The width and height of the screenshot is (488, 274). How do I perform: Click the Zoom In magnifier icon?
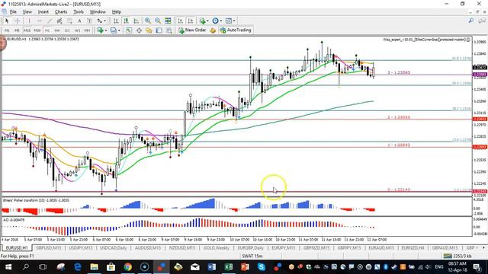147,21
